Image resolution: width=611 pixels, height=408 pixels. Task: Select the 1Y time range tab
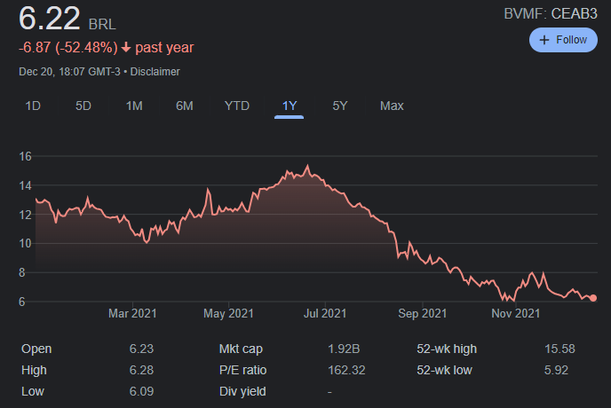(x=290, y=106)
